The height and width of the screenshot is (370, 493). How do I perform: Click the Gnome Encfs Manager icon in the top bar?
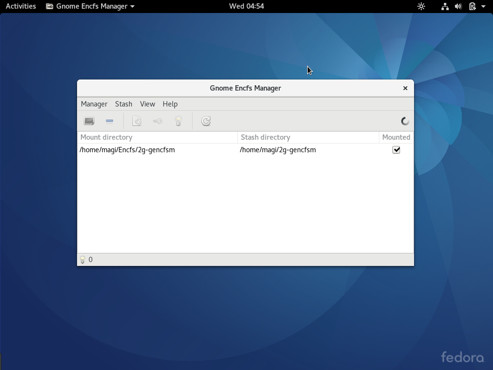(49, 6)
